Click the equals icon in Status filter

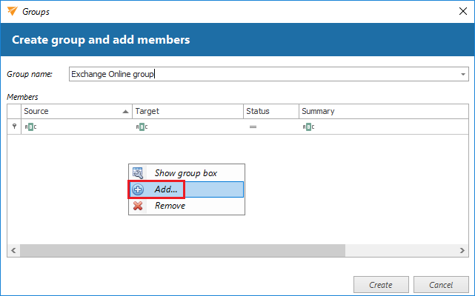[253, 127]
